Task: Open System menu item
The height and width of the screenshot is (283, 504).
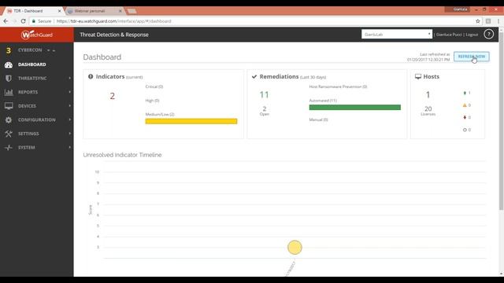Action: 27,147
